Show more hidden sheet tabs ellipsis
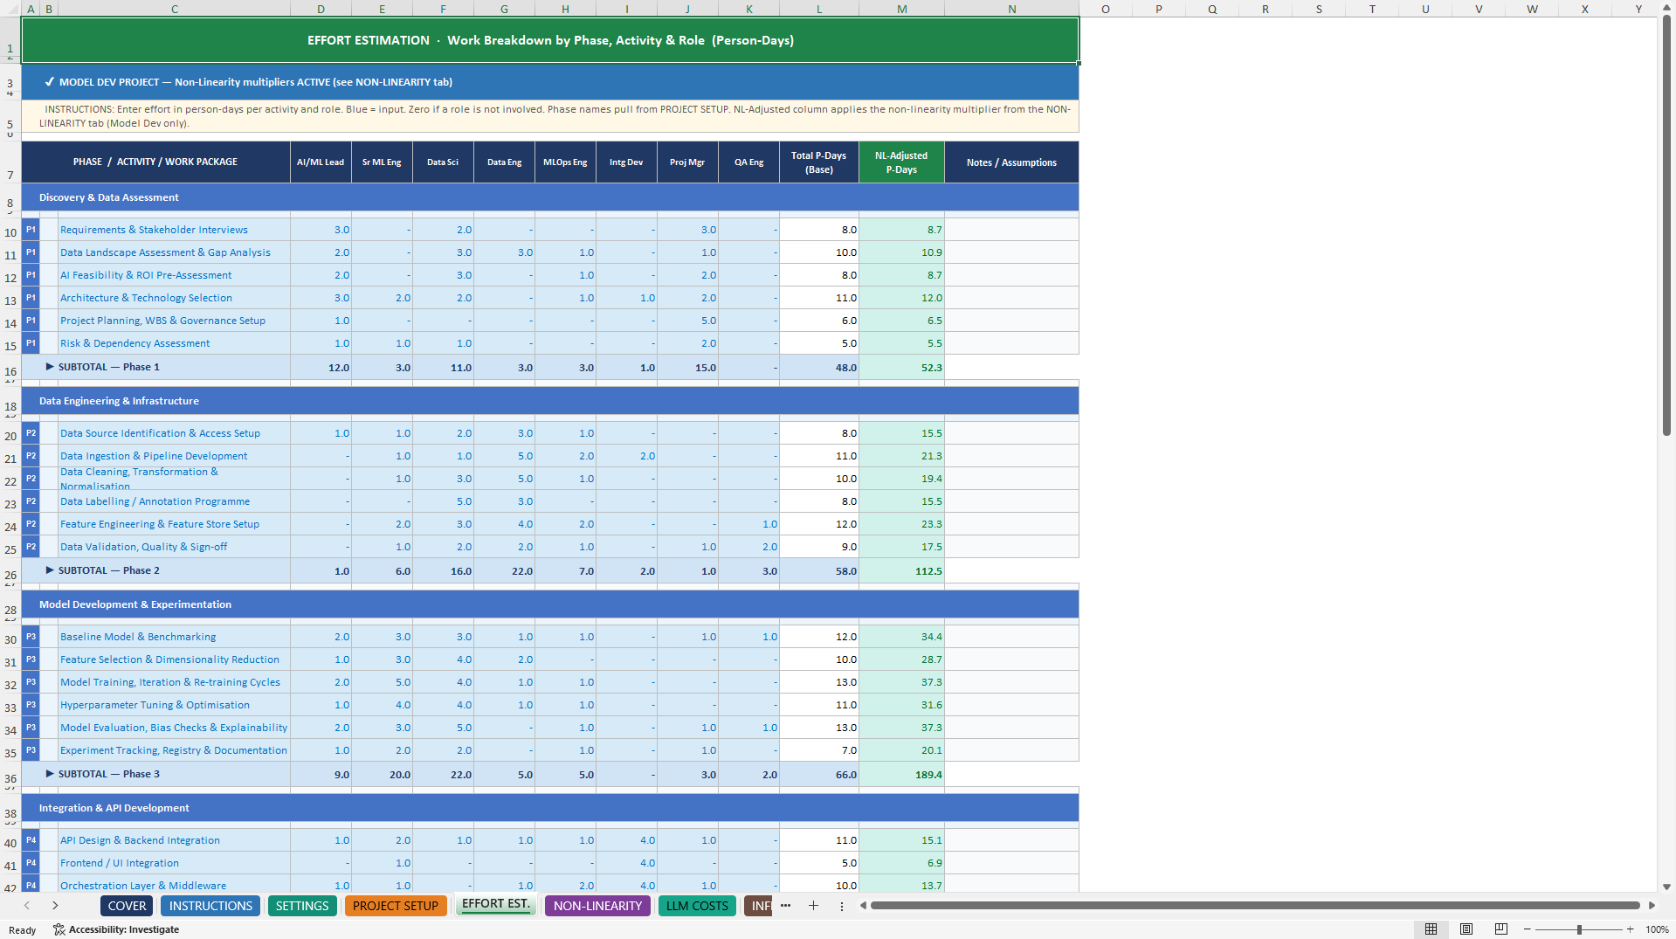 pos(785,906)
